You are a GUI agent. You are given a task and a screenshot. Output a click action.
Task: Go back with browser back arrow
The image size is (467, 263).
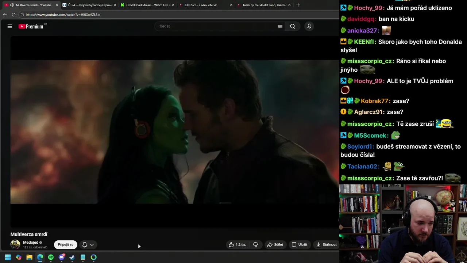[5, 15]
